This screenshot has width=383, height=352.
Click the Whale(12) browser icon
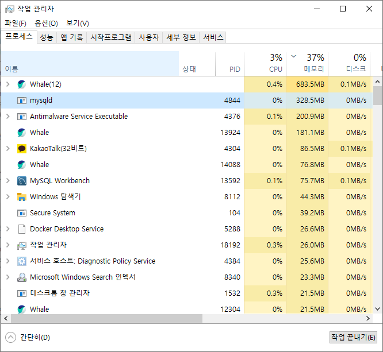[21, 84]
